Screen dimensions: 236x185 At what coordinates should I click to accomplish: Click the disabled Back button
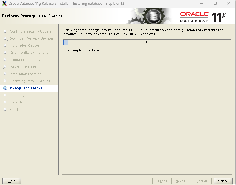click(x=162, y=181)
